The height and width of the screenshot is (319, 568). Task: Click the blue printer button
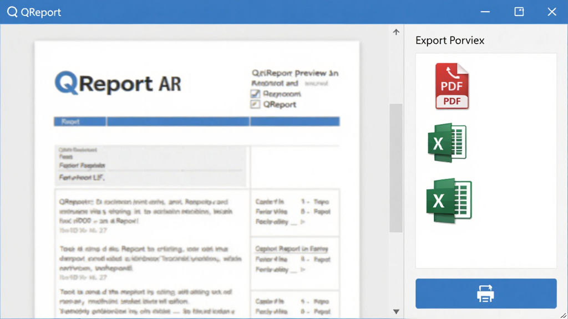point(486,294)
